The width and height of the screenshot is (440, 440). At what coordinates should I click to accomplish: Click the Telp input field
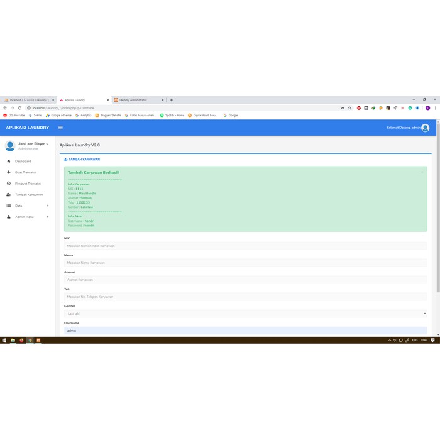pos(246,297)
